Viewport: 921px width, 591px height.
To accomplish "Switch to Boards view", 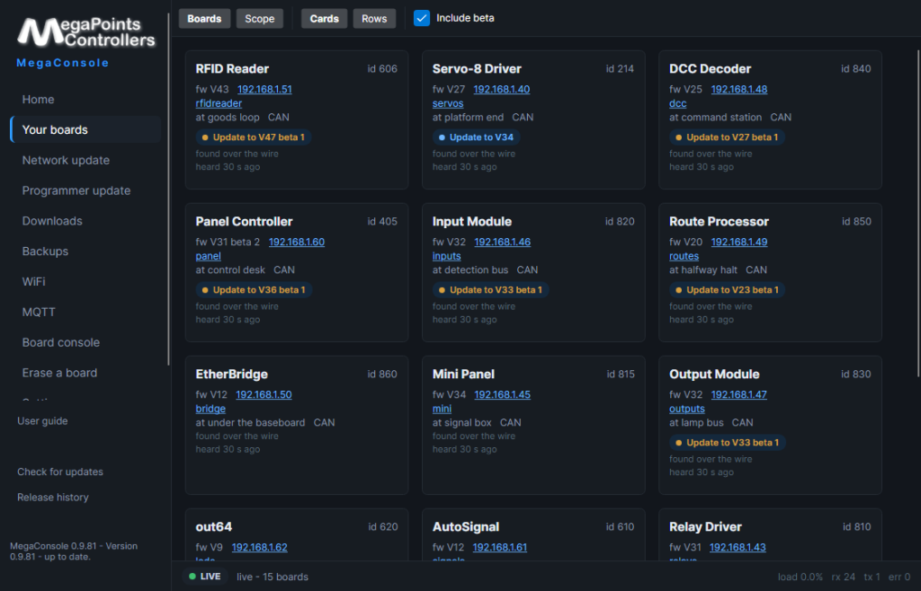I will 204,19.
